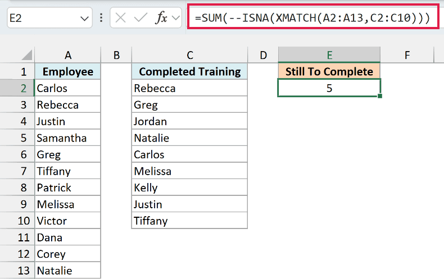Select row 1 header

coord(17,71)
